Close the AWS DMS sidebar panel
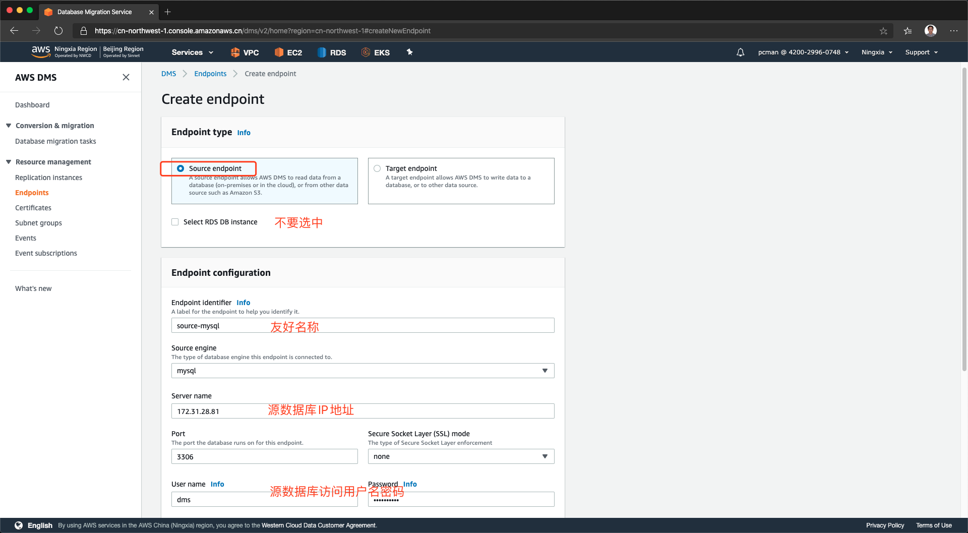The image size is (968, 533). [126, 77]
